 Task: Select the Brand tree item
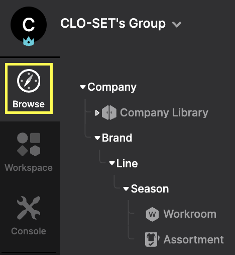117,138
